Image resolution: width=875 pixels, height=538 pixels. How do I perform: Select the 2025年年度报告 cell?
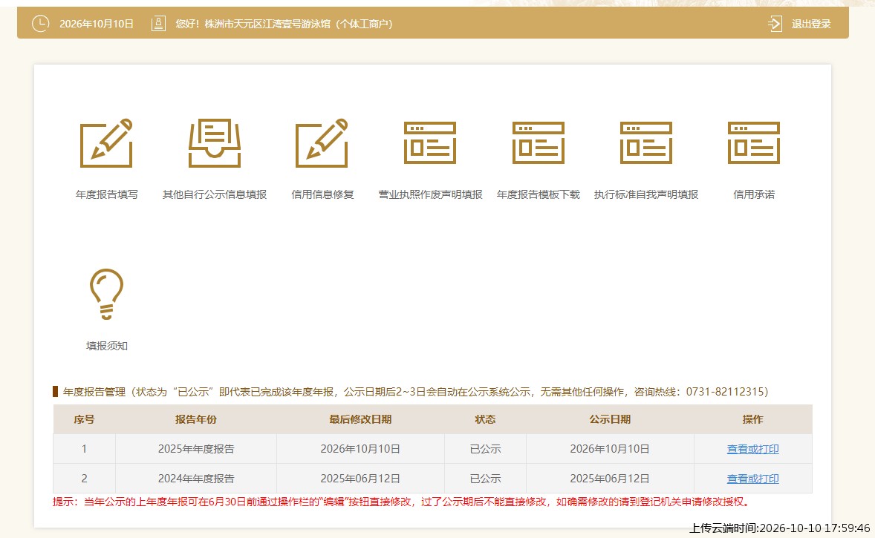tap(196, 449)
